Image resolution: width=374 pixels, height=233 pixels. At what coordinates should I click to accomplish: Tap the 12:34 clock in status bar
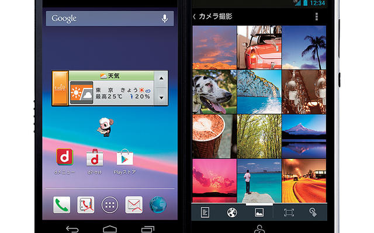(317, 3)
